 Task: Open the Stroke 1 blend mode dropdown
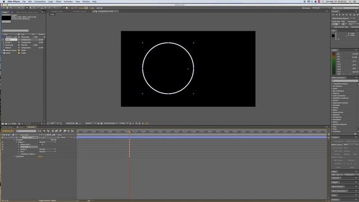click(x=47, y=149)
